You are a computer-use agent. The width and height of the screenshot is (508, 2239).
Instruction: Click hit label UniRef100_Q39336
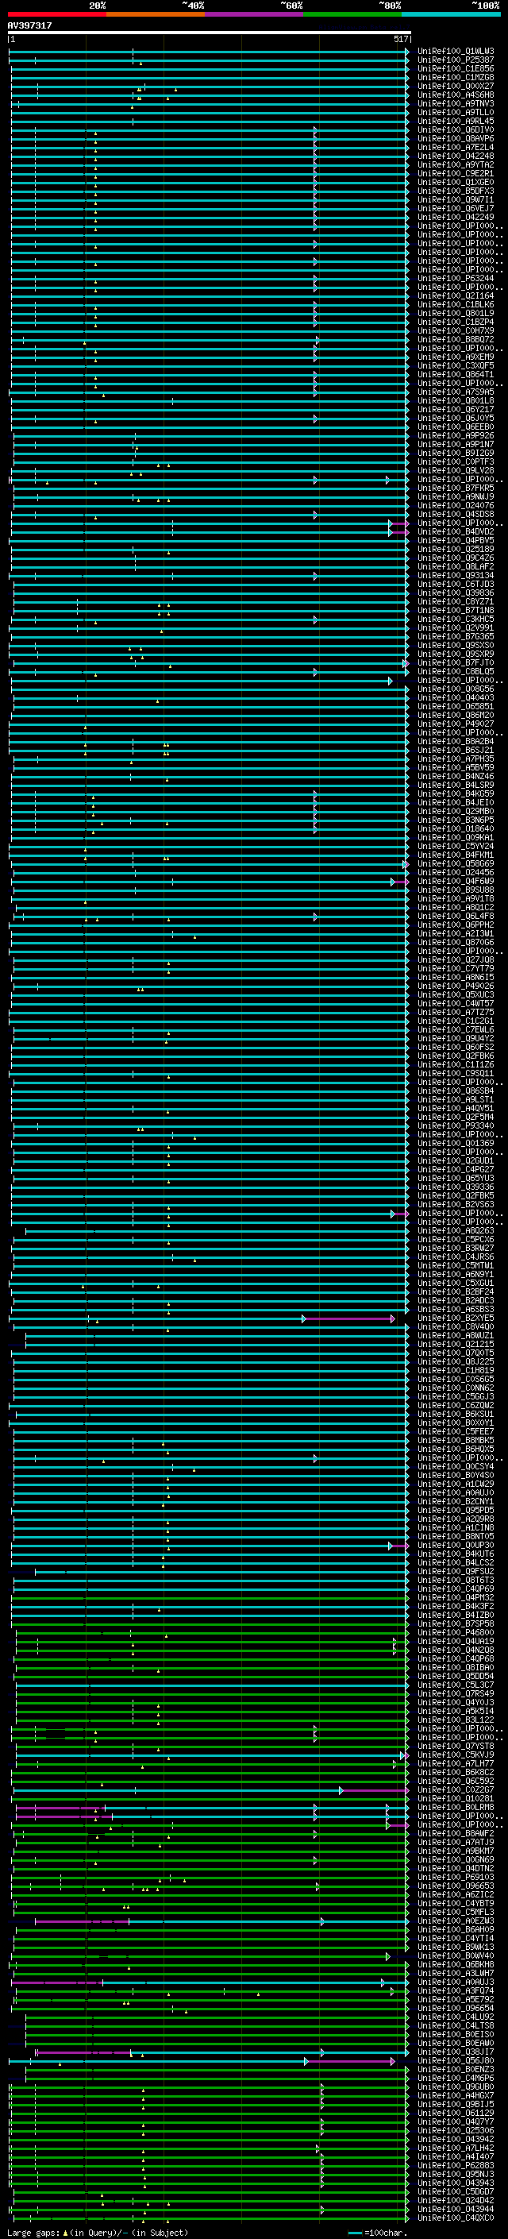pyautogui.click(x=456, y=1186)
